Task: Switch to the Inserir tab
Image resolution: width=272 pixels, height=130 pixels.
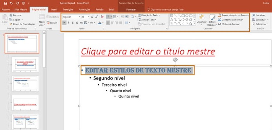Action: tap(54, 10)
